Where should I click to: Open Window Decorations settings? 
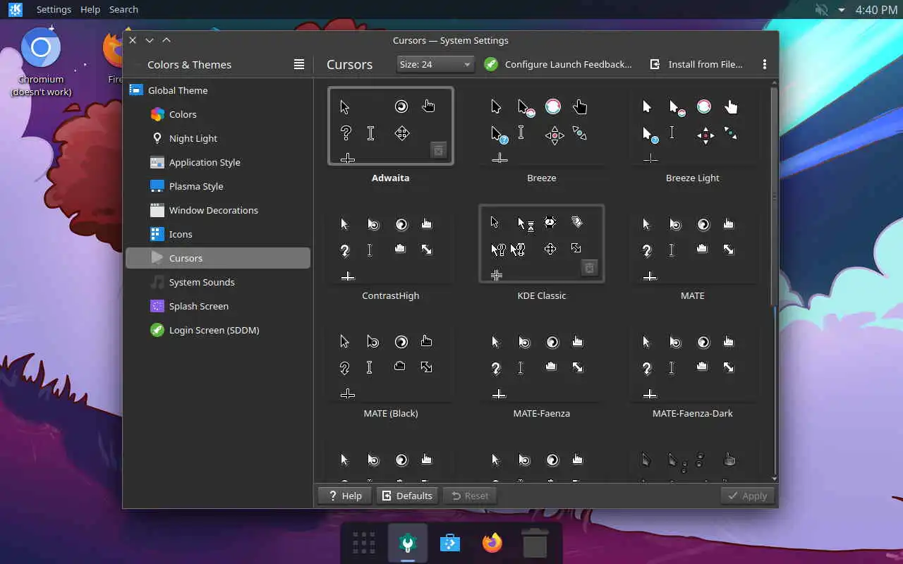[x=218, y=210]
